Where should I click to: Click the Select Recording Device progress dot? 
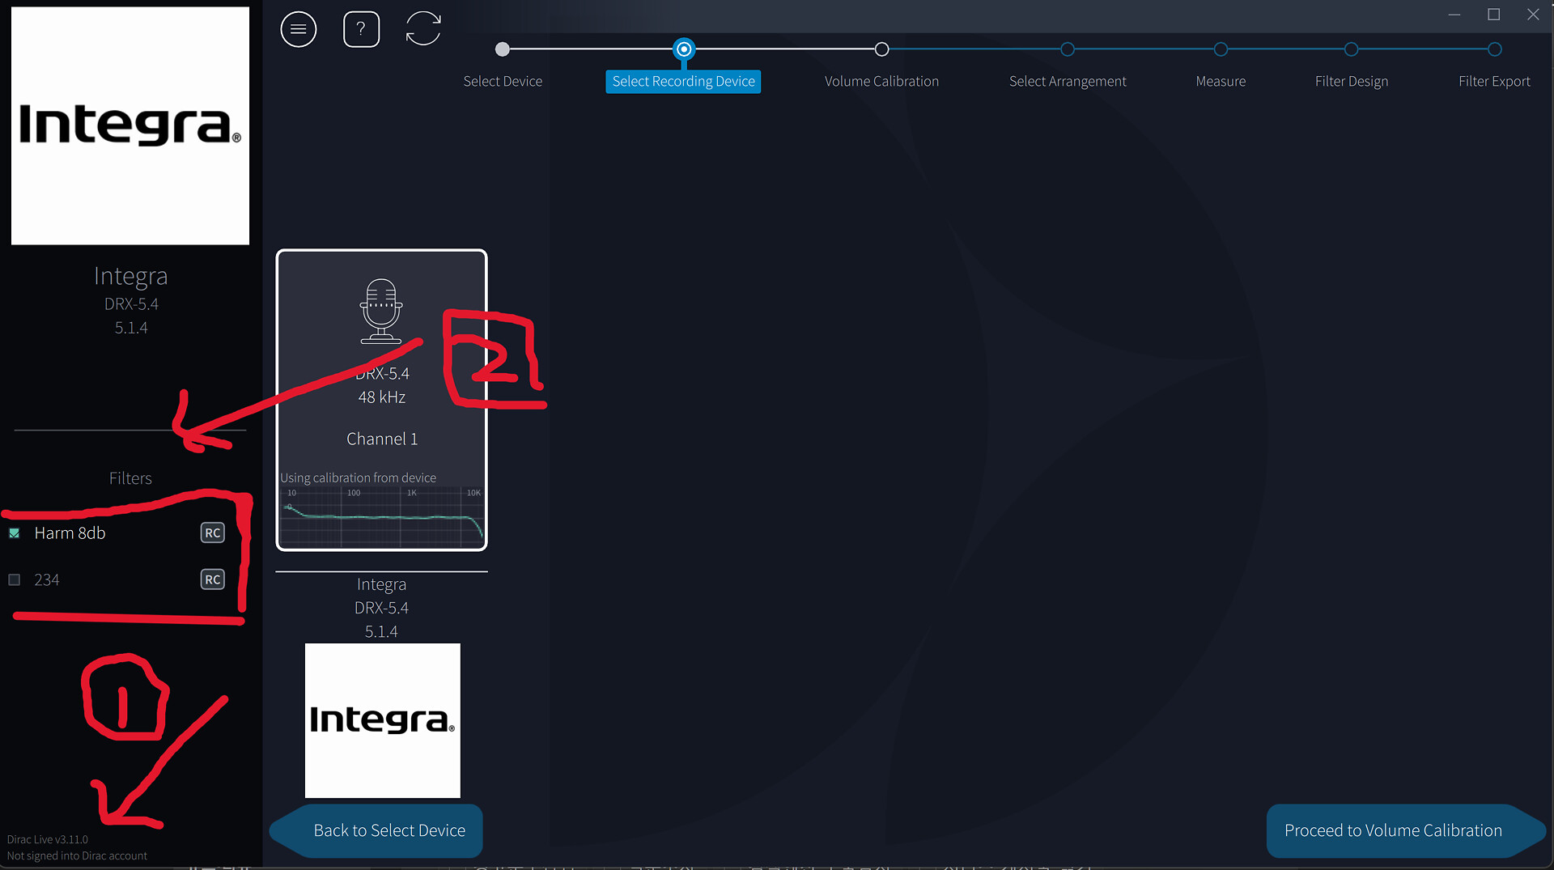[684, 49]
